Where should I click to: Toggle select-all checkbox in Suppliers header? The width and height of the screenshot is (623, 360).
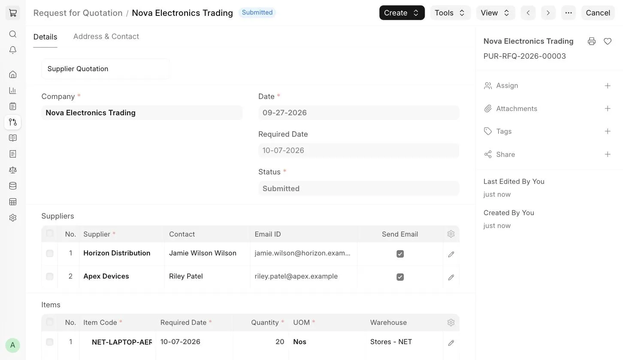(x=50, y=233)
